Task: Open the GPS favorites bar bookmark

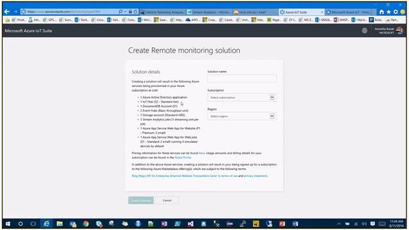Action: 50,20
